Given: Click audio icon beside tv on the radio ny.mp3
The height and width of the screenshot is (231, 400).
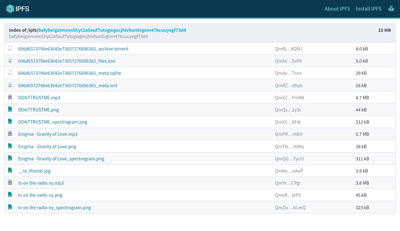Looking at the screenshot, I should pos(10,182).
